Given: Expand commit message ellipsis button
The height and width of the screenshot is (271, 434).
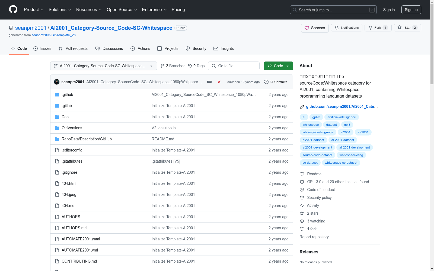Looking at the screenshot, I should [209, 82].
